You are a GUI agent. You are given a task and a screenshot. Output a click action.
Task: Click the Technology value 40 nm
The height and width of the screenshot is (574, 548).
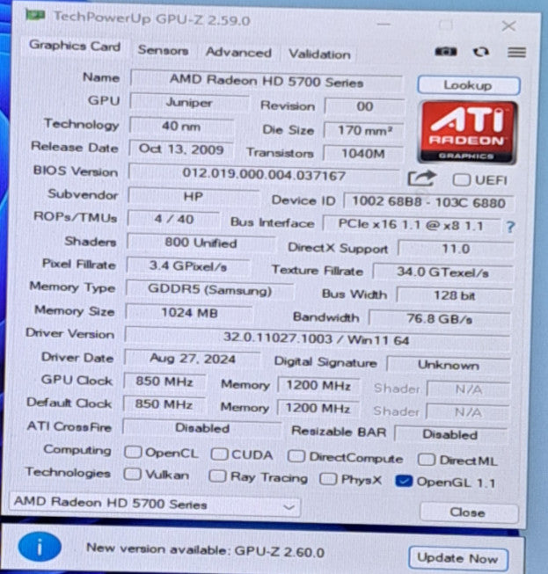tap(181, 127)
